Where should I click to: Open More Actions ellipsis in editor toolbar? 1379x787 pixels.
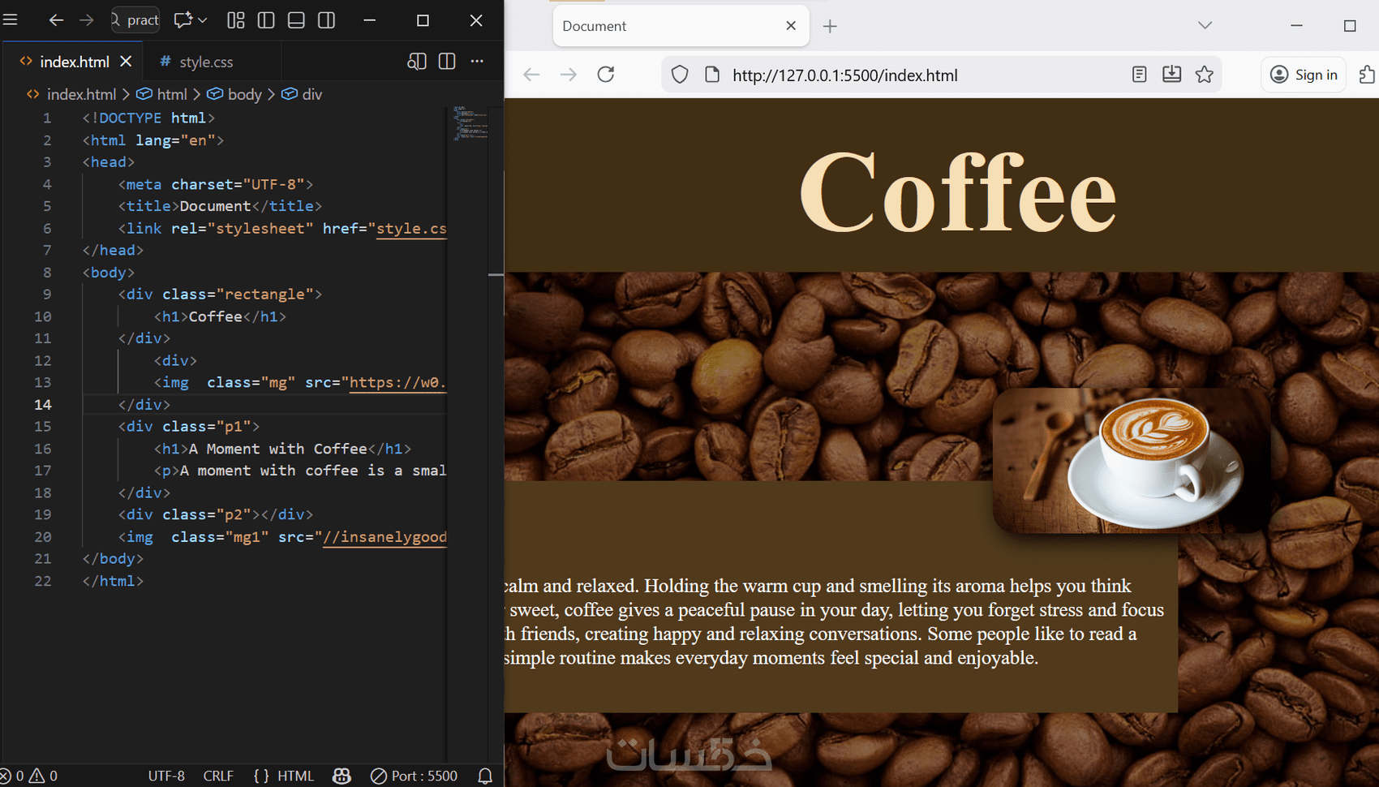pos(477,62)
